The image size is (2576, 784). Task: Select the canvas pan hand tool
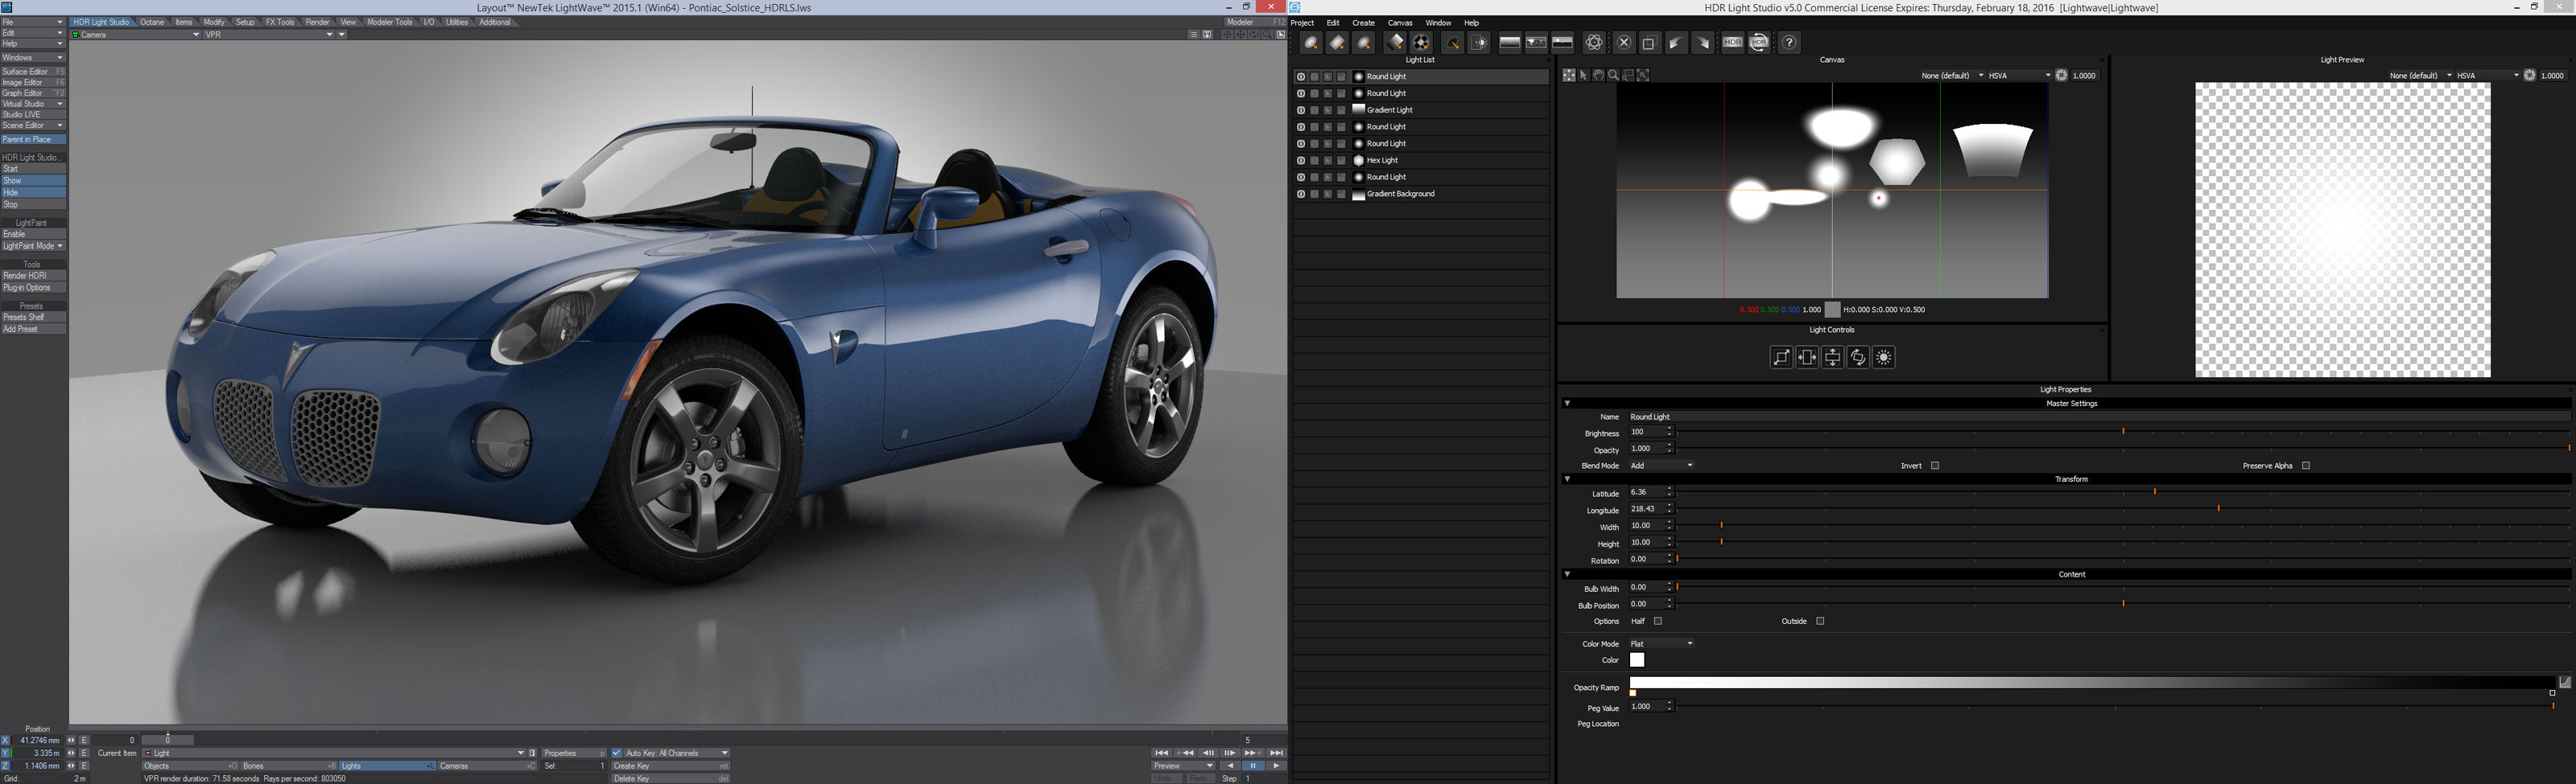click(1599, 76)
